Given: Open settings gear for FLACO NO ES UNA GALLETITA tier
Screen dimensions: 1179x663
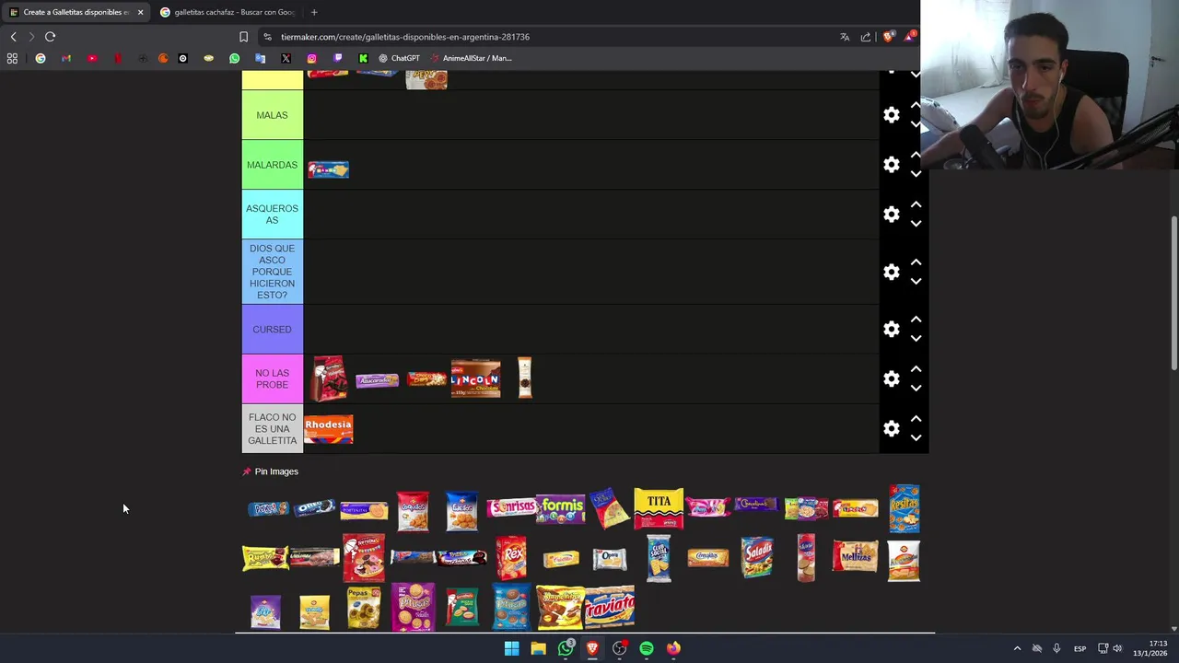Looking at the screenshot, I should (x=891, y=429).
